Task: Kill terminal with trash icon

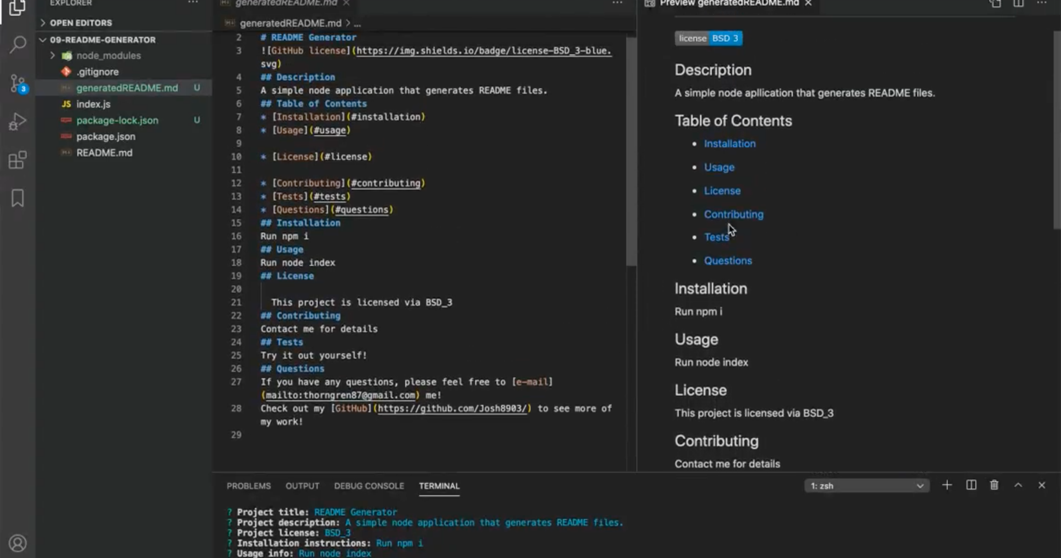Action: [994, 485]
